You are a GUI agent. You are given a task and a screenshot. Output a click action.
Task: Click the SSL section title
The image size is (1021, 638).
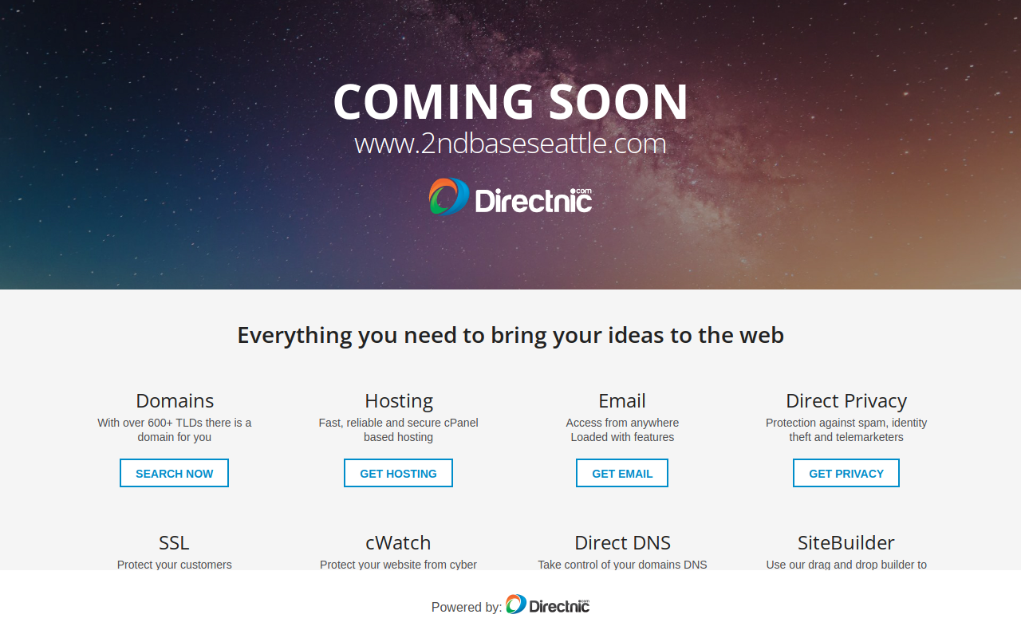(x=174, y=542)
